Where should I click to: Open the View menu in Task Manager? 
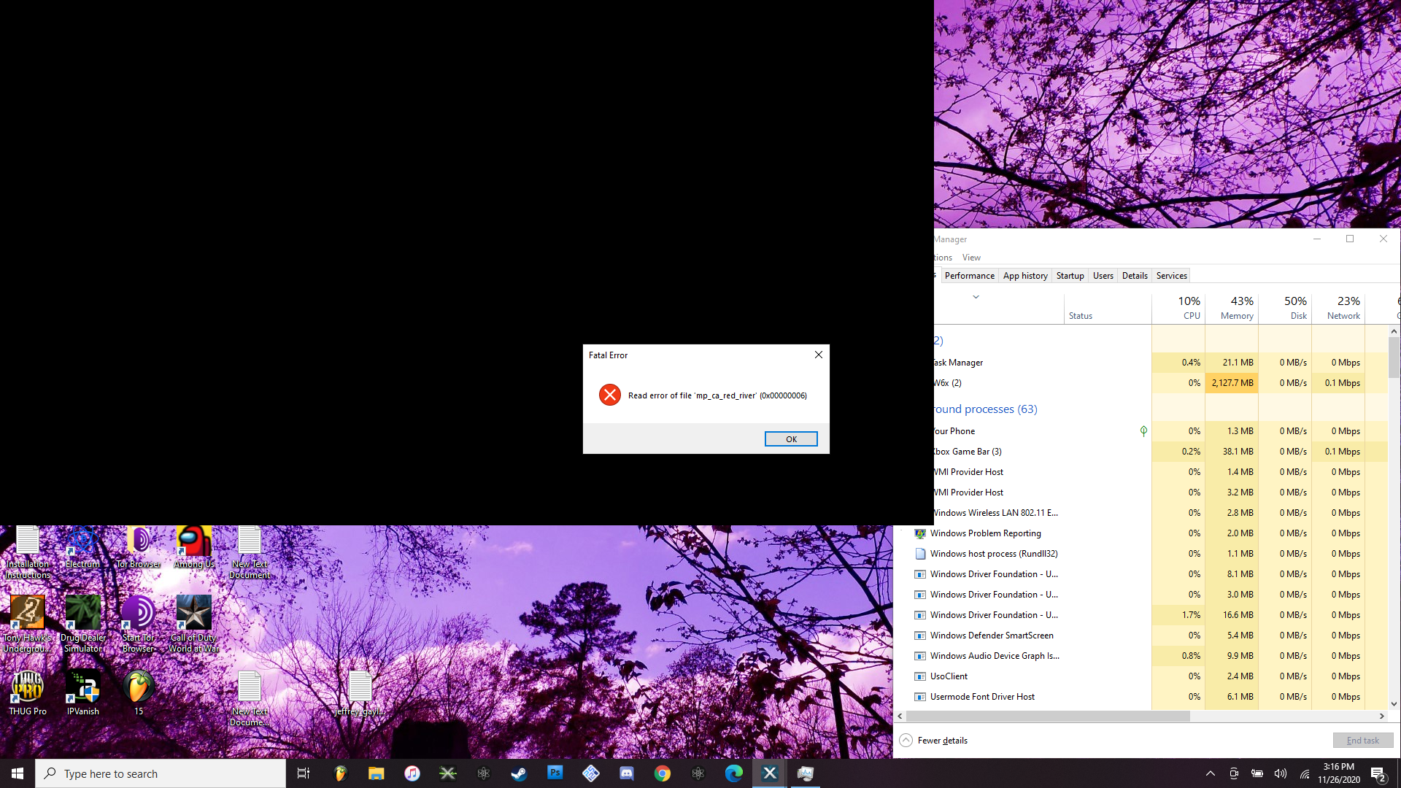(971, 257)
